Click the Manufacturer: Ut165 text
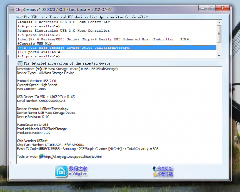This screenshot has width=240, height=192. pos(32,124)
